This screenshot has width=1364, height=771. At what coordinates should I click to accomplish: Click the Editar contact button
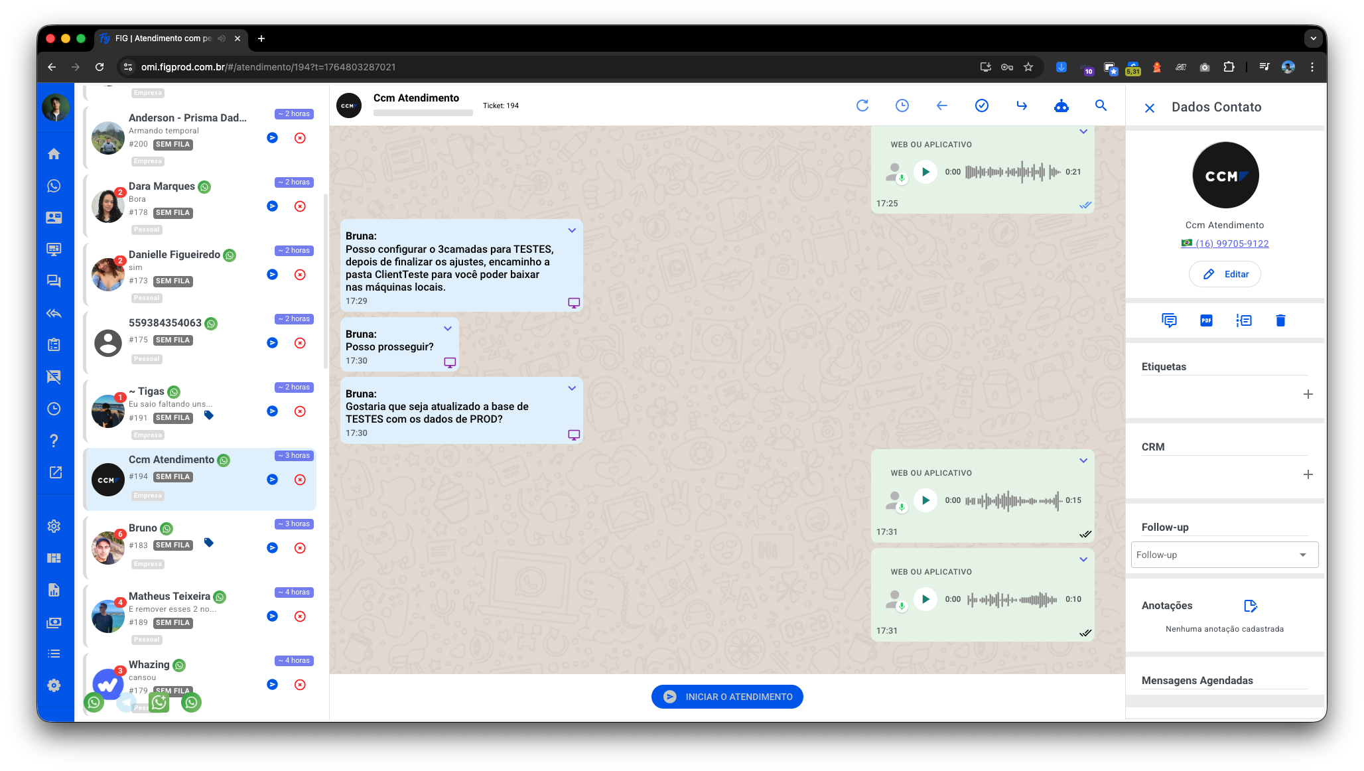coord(1225,274)
